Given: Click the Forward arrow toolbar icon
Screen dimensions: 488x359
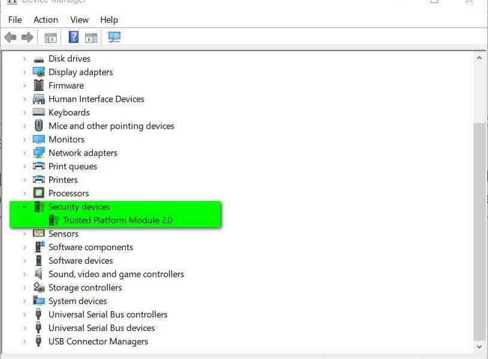Looking at the screenshot, I should 27,38.
